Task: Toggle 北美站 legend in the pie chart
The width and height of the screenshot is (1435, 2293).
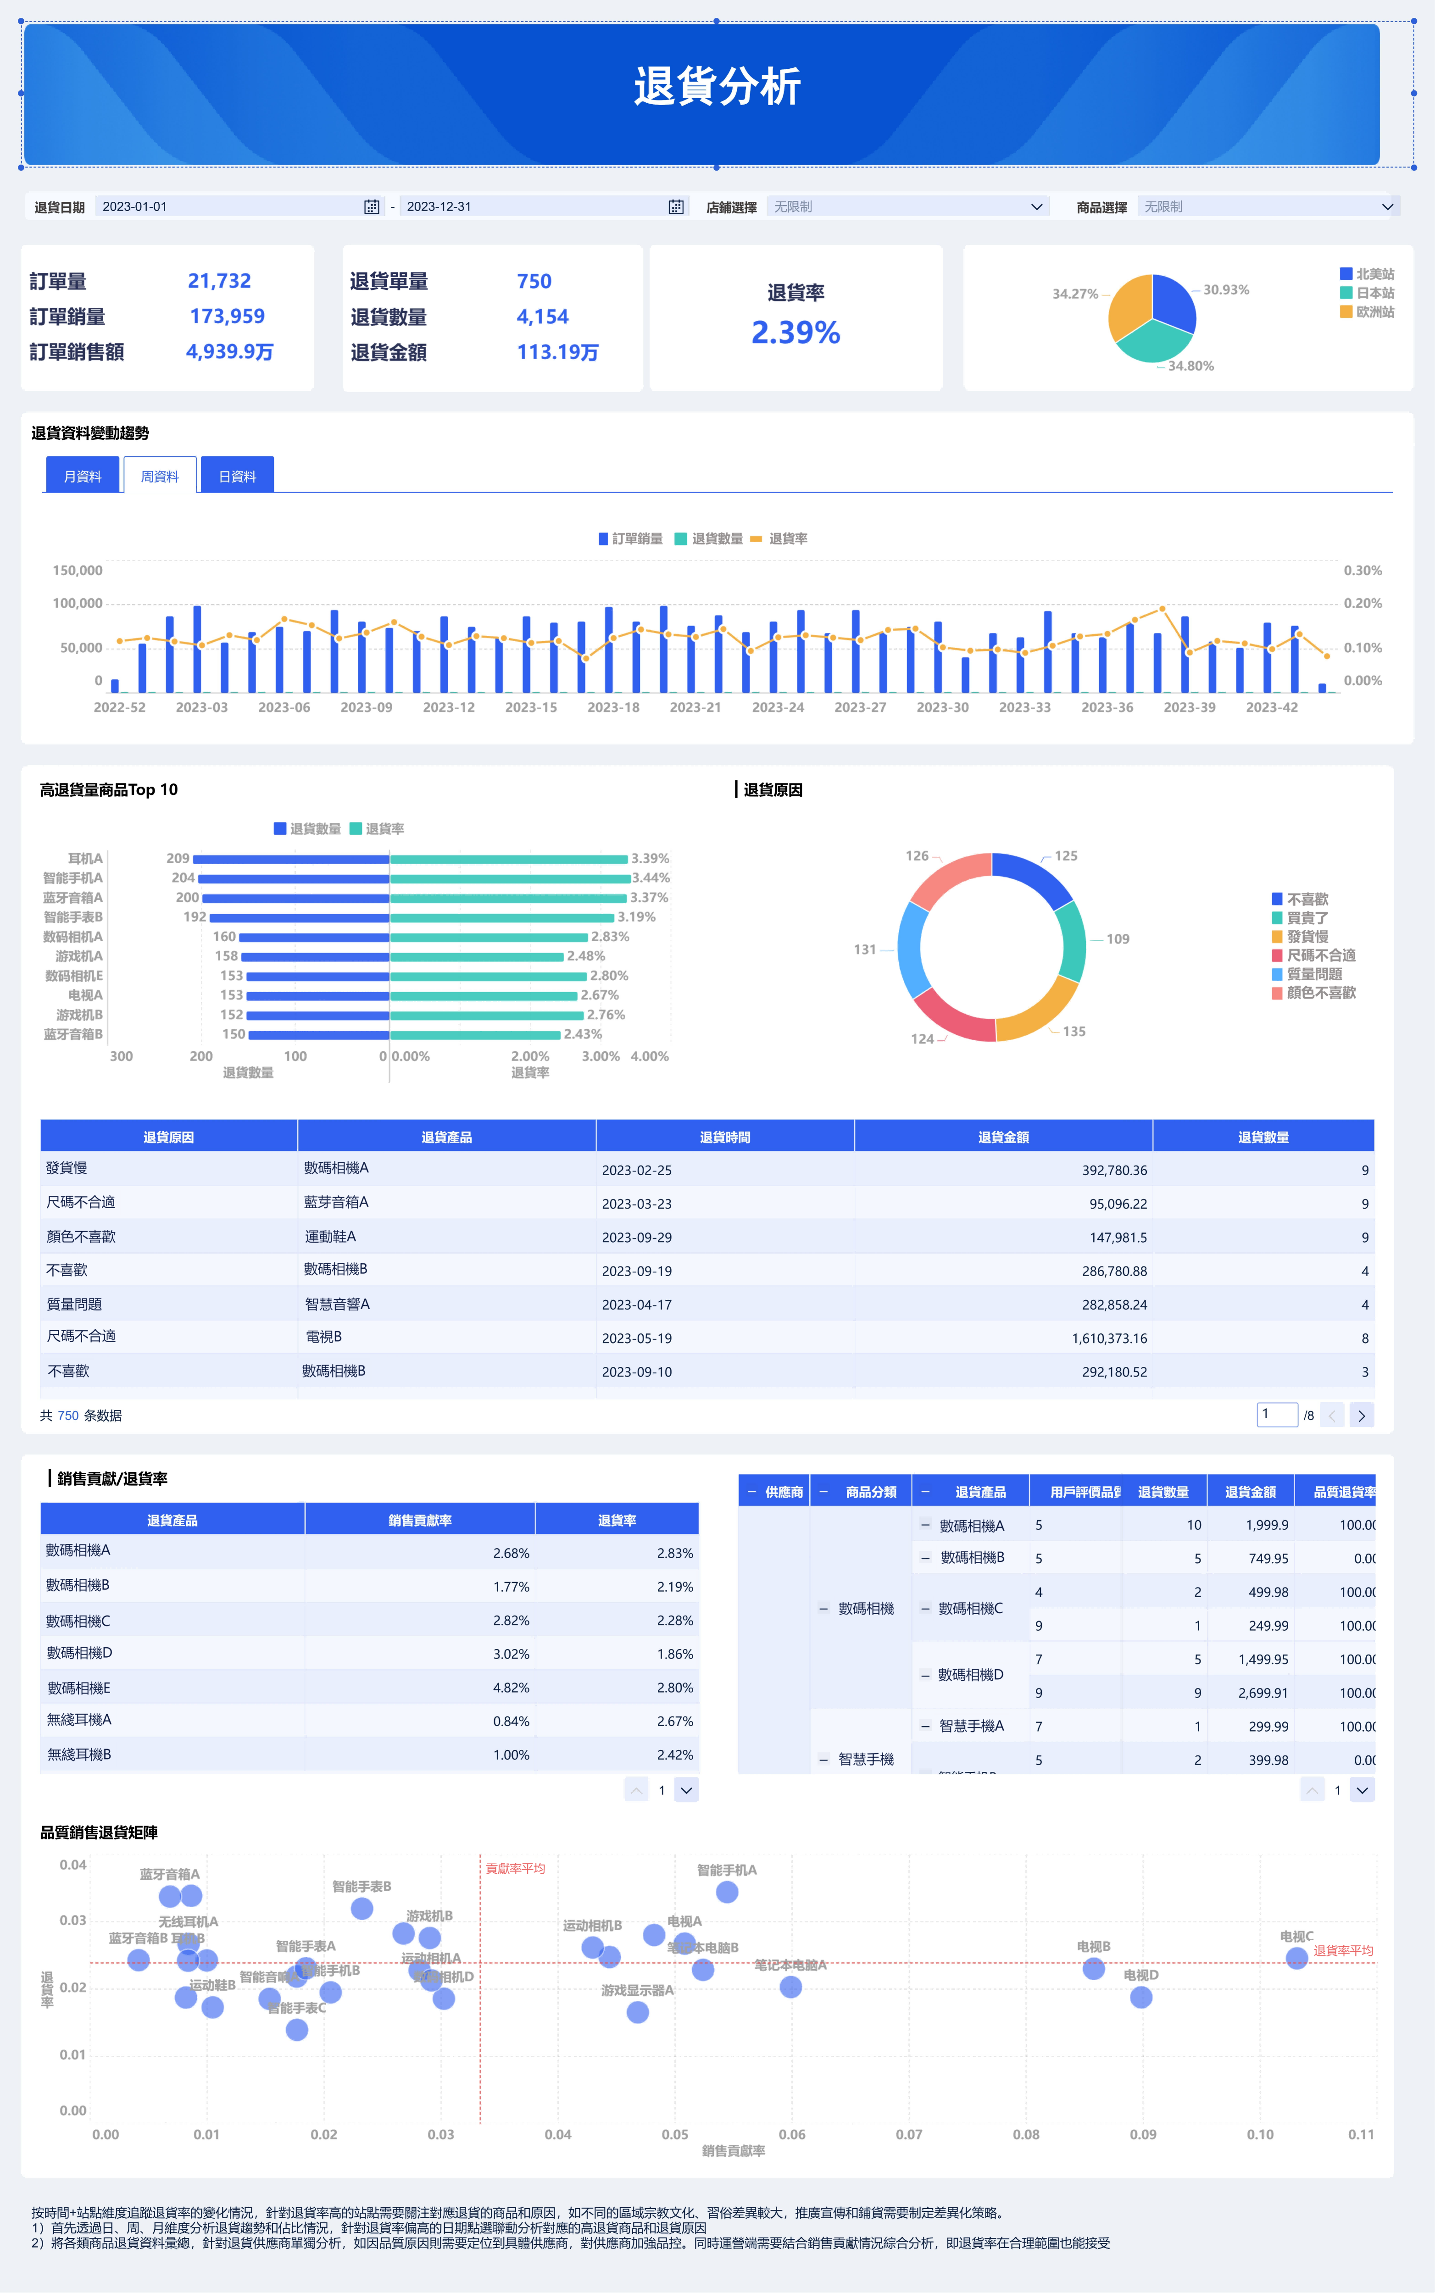Action: pyautogui.click(x=1367, y=274)
